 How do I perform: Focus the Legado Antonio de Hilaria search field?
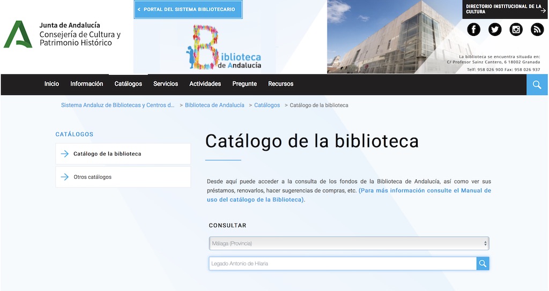click(x=343, y=264)
